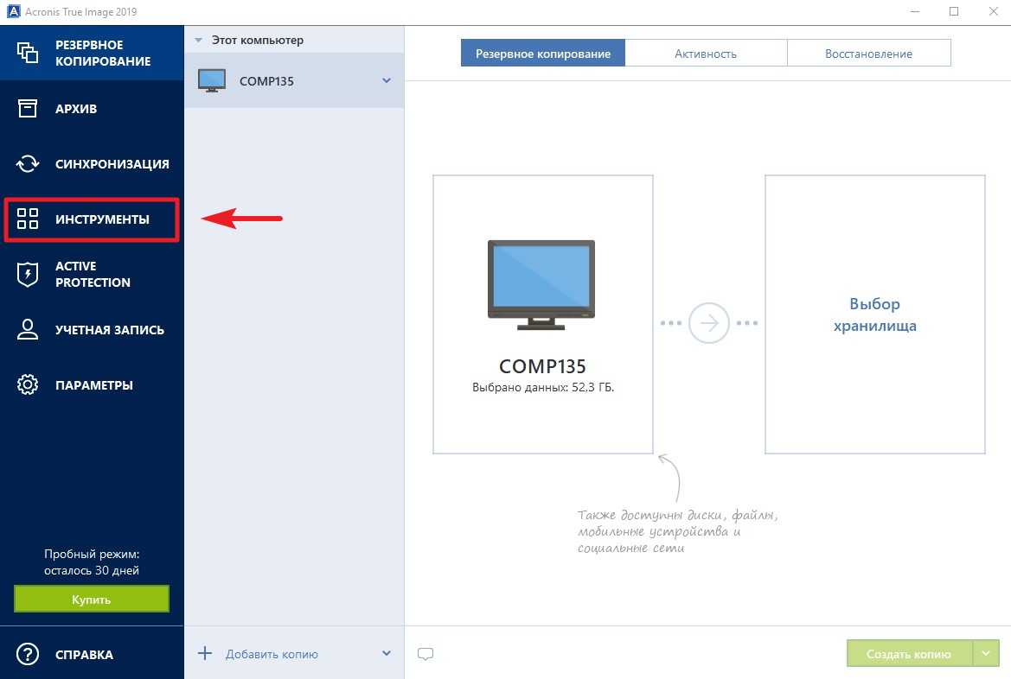1011x679 pixels.
Task: Click the Справка question mark icon
Action: click(27, 654)
